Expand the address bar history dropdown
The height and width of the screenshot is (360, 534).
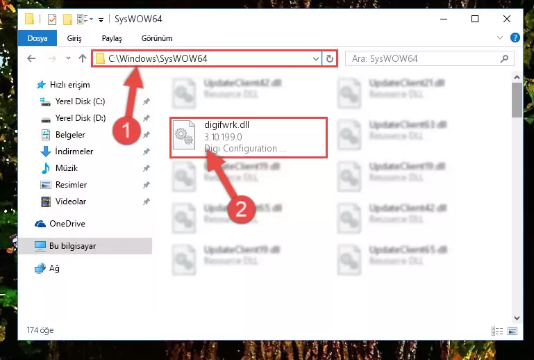316,58
